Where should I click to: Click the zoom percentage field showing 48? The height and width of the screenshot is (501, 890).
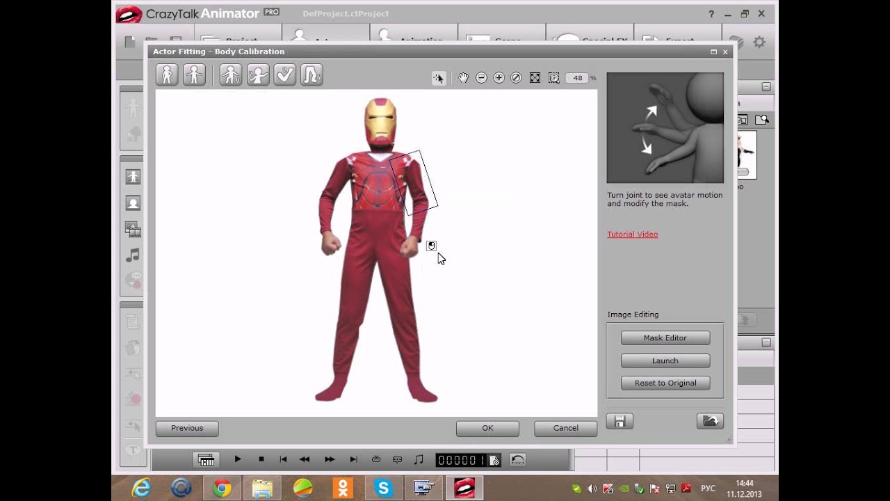click(x=578, y=78)
